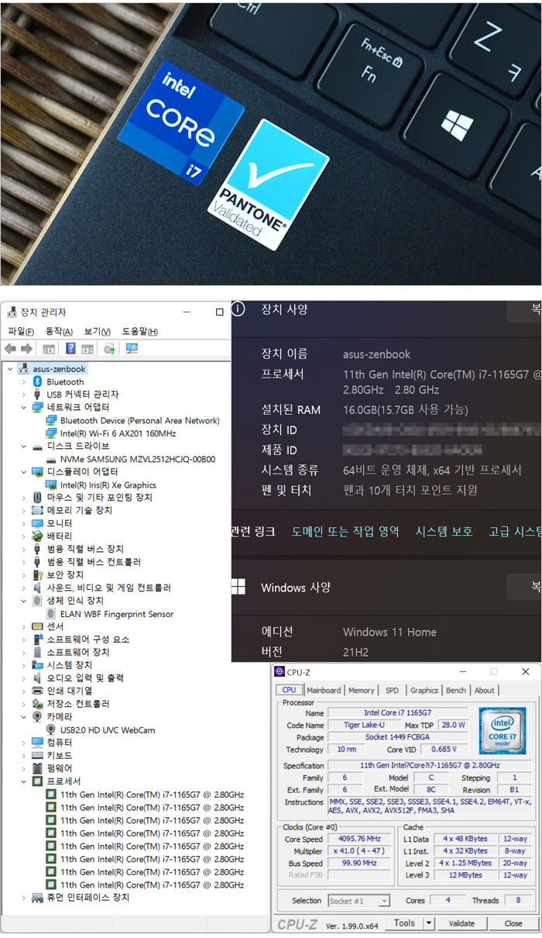Click the CPU-Z title bar app icon
This screenshot has height=938, width=542.
(280, 672)
